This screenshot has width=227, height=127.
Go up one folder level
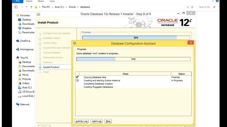click(x=31, y=7)
